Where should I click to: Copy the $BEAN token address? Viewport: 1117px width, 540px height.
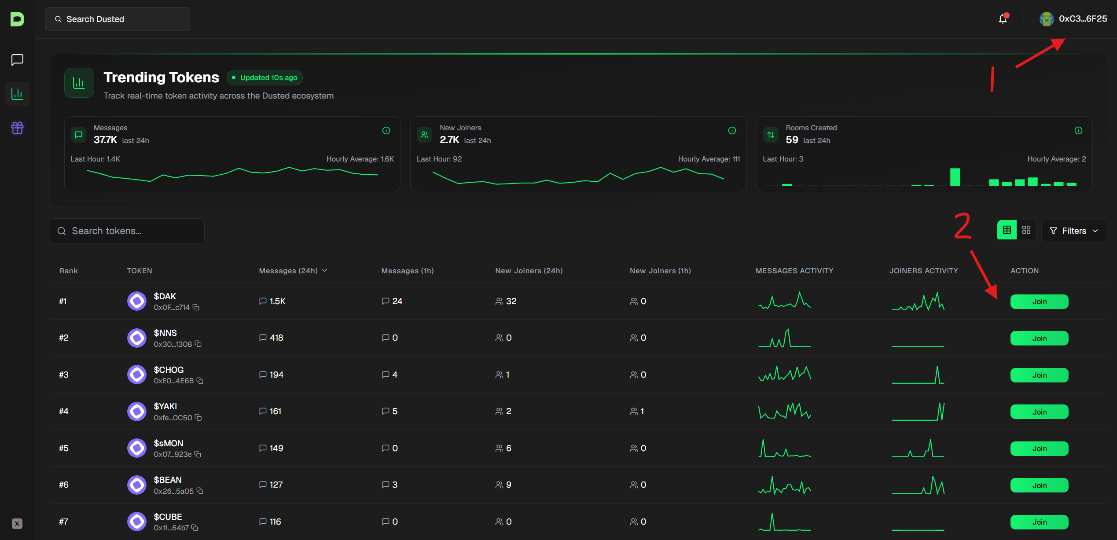[x=200, y=491]
